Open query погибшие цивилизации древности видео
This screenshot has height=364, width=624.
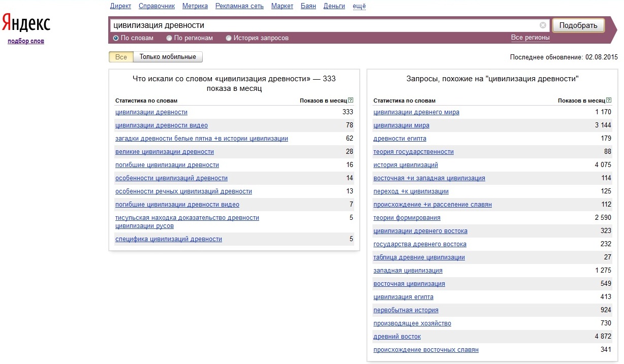(177, 205)
